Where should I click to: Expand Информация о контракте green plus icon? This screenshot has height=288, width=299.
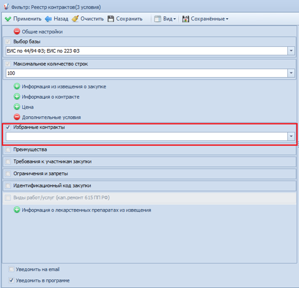17,96
